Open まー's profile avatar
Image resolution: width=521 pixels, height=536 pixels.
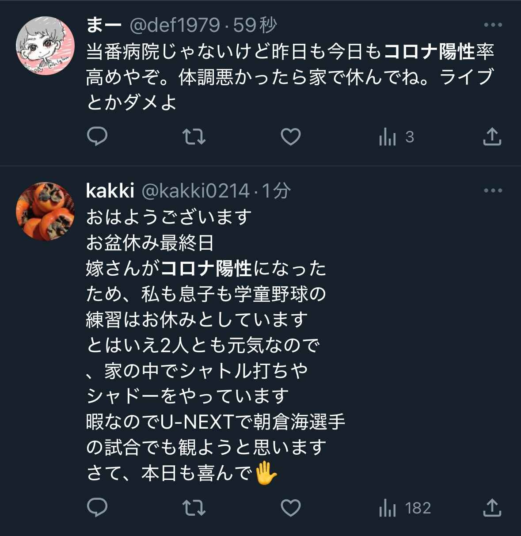click(x=46, y=46)
